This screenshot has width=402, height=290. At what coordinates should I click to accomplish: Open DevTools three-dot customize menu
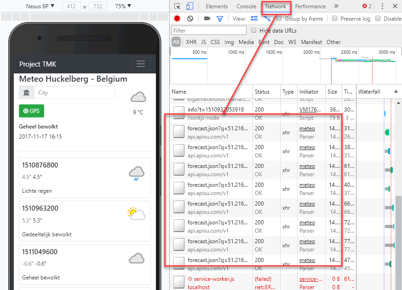pyautogui.click(x=383, y=6)
